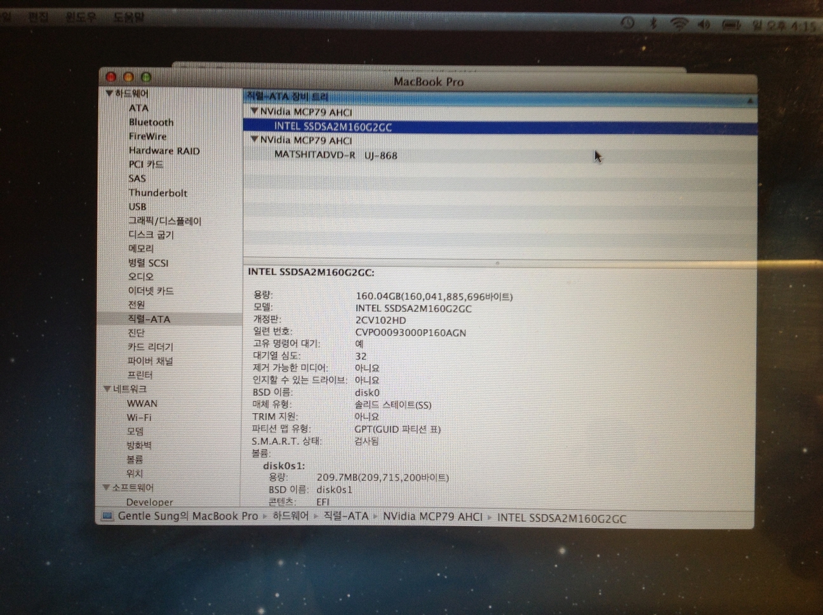823x615 pixels.
Task: Collapse the 하드웨어 section triangle
Action: 109,93
